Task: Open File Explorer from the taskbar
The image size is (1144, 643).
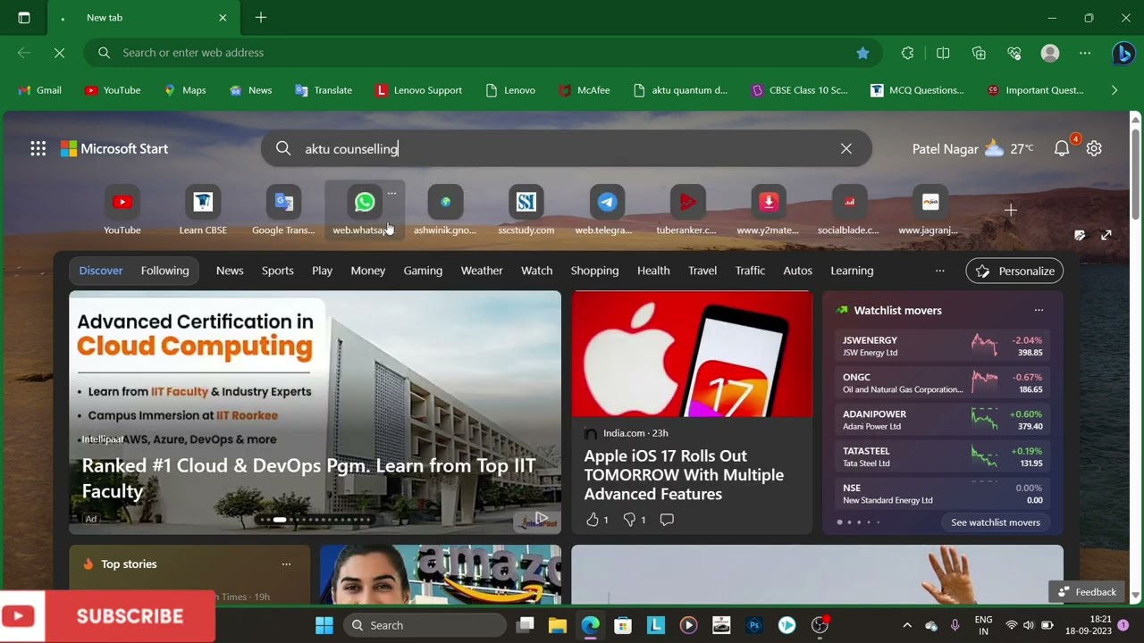Action: tap(558, 625)
